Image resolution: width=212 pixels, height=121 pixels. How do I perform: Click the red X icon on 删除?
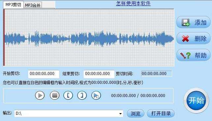pyautogui.click(x=186, y=38)
